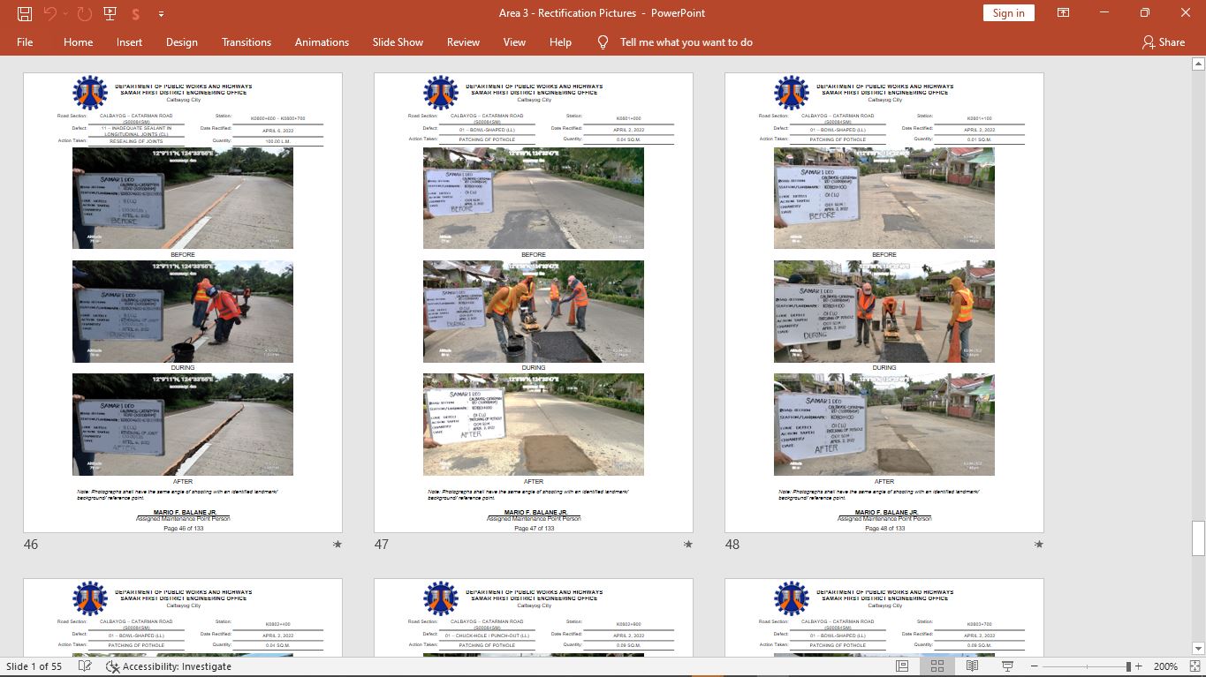Click the animation star under slide 47
The image size is (1206, 677).
(687, 545)
